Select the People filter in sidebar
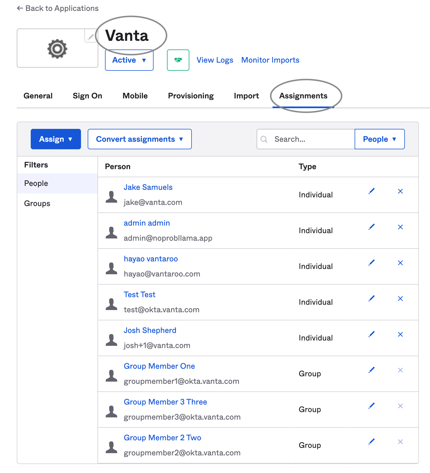Screen dimensions: 430x473 coord(57,183)
